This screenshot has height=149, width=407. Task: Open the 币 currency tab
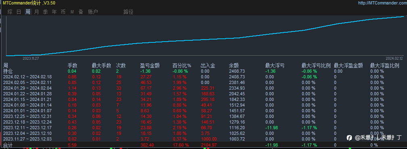tap(63, 12)
